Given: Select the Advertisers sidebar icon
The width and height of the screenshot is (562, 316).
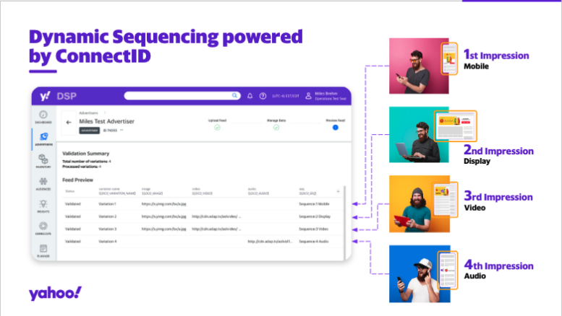Looking at the screenshot, I should 43,139.
